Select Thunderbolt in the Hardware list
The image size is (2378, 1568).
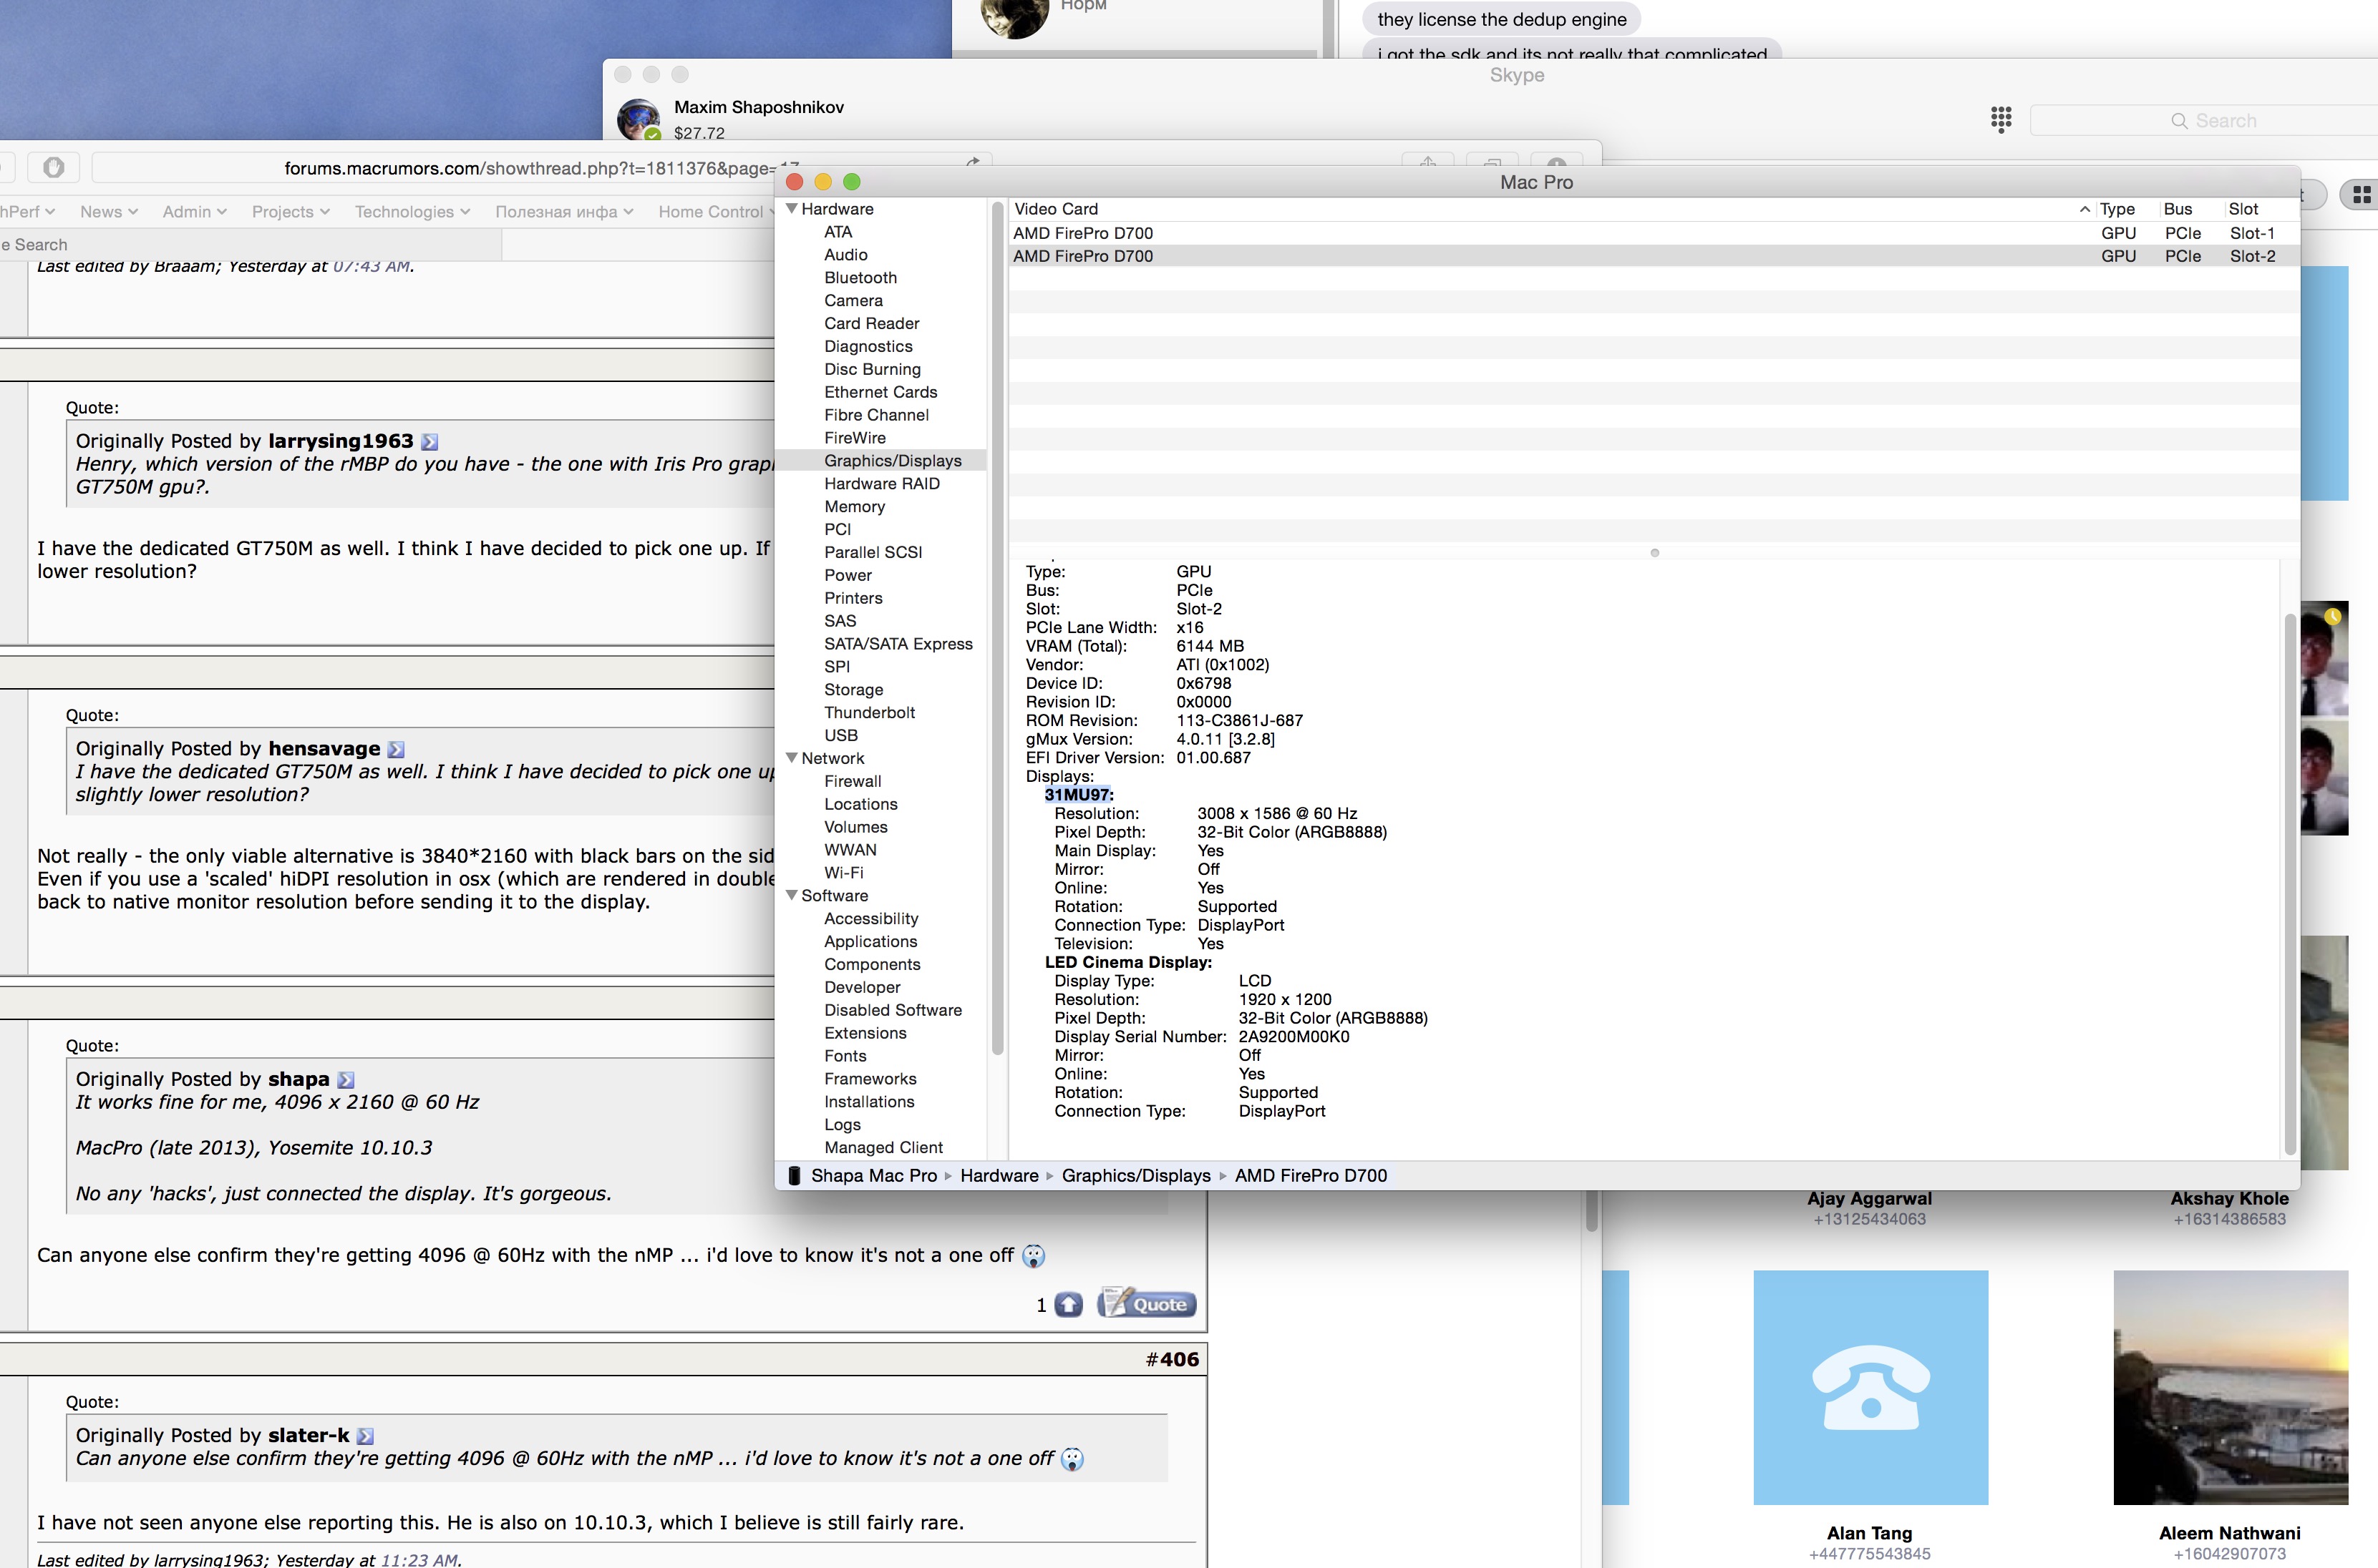pyautogui.click(x=869, y=713)
